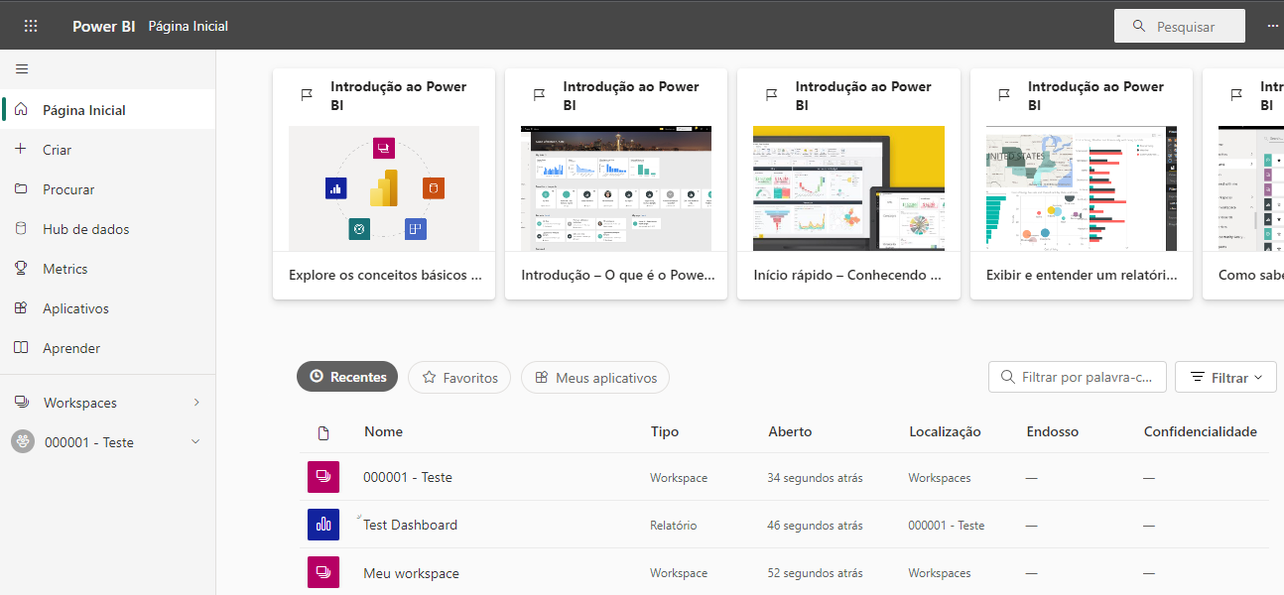Click the Aplicativos grid icon
The width and height of the screenshot is (1284, 595).
[x=21, y=307]
